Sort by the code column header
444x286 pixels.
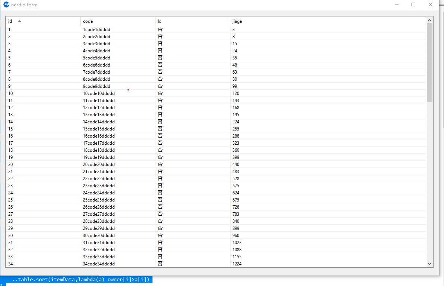(x=118, y=21)
